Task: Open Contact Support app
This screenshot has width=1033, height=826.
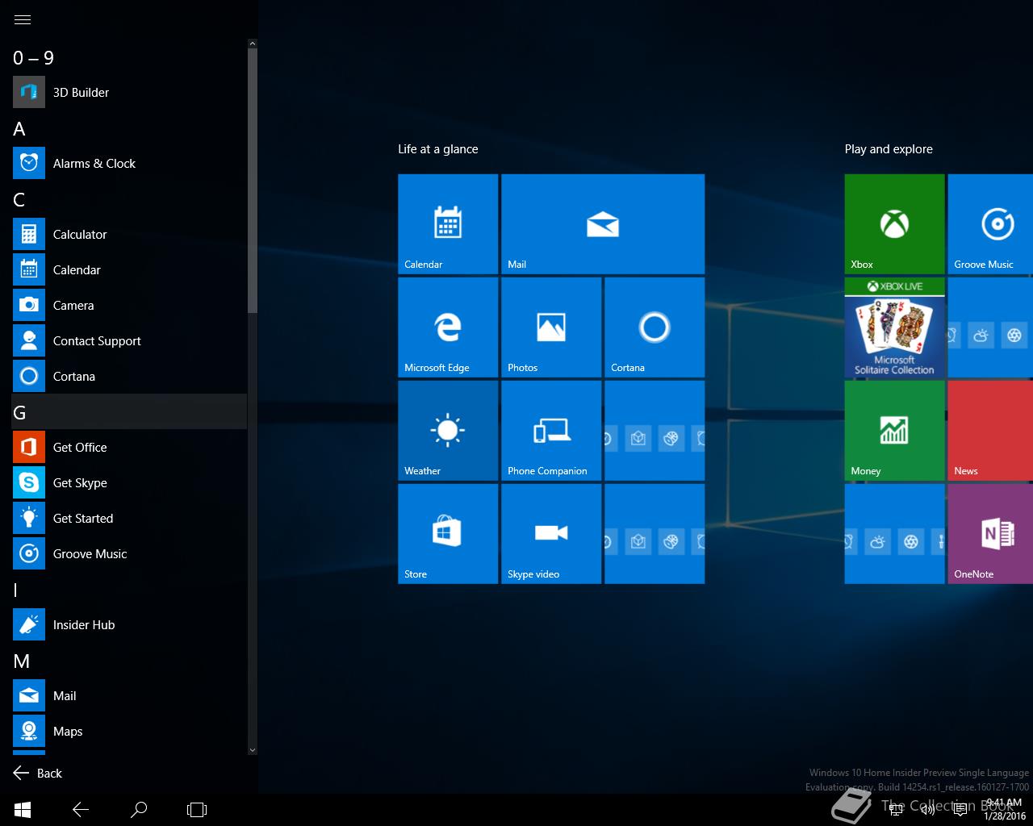Action: point(129,340)
